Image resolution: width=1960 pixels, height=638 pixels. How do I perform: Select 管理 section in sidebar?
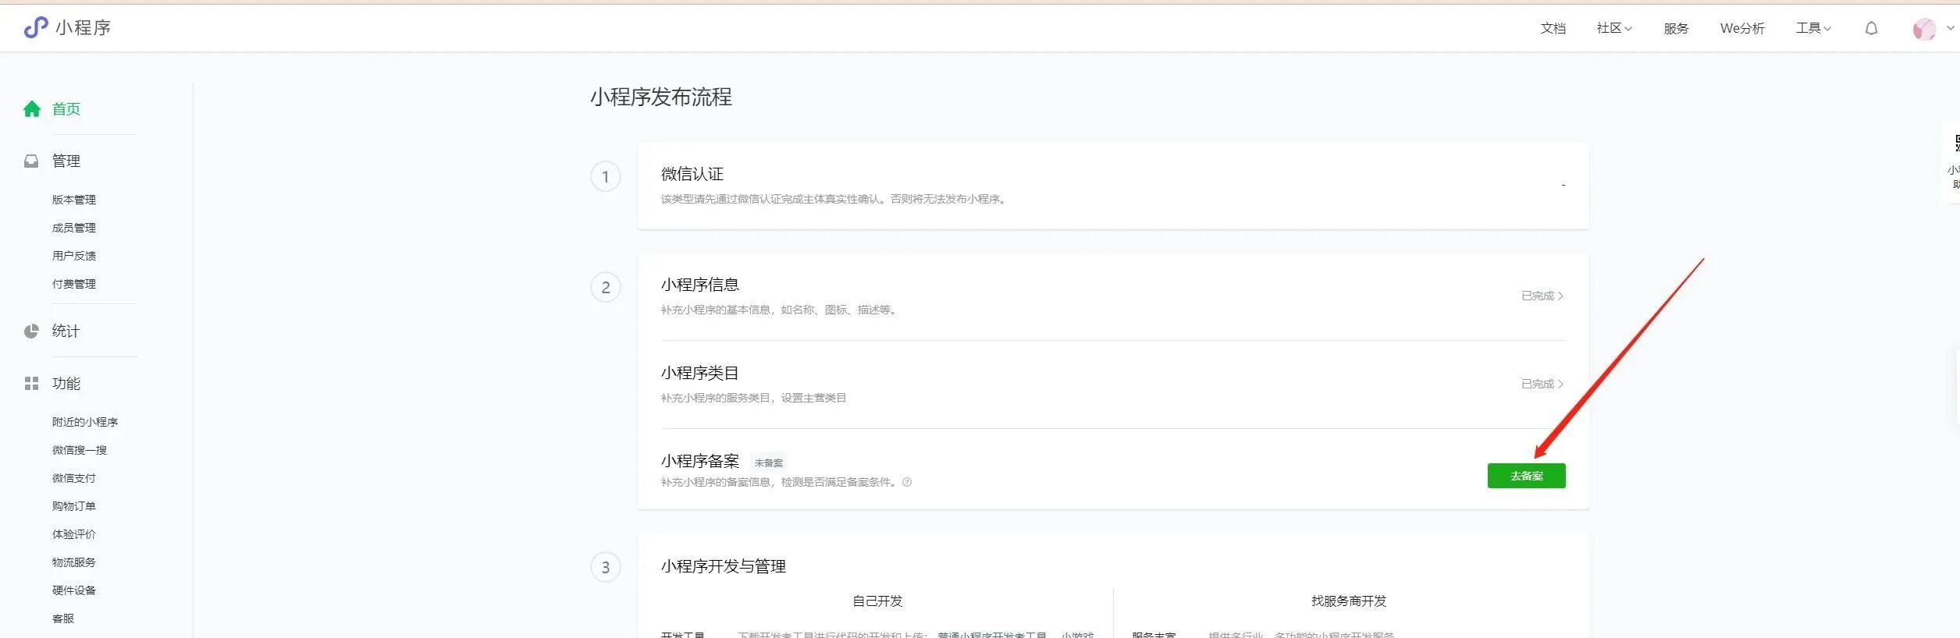(x=66, y=161)
